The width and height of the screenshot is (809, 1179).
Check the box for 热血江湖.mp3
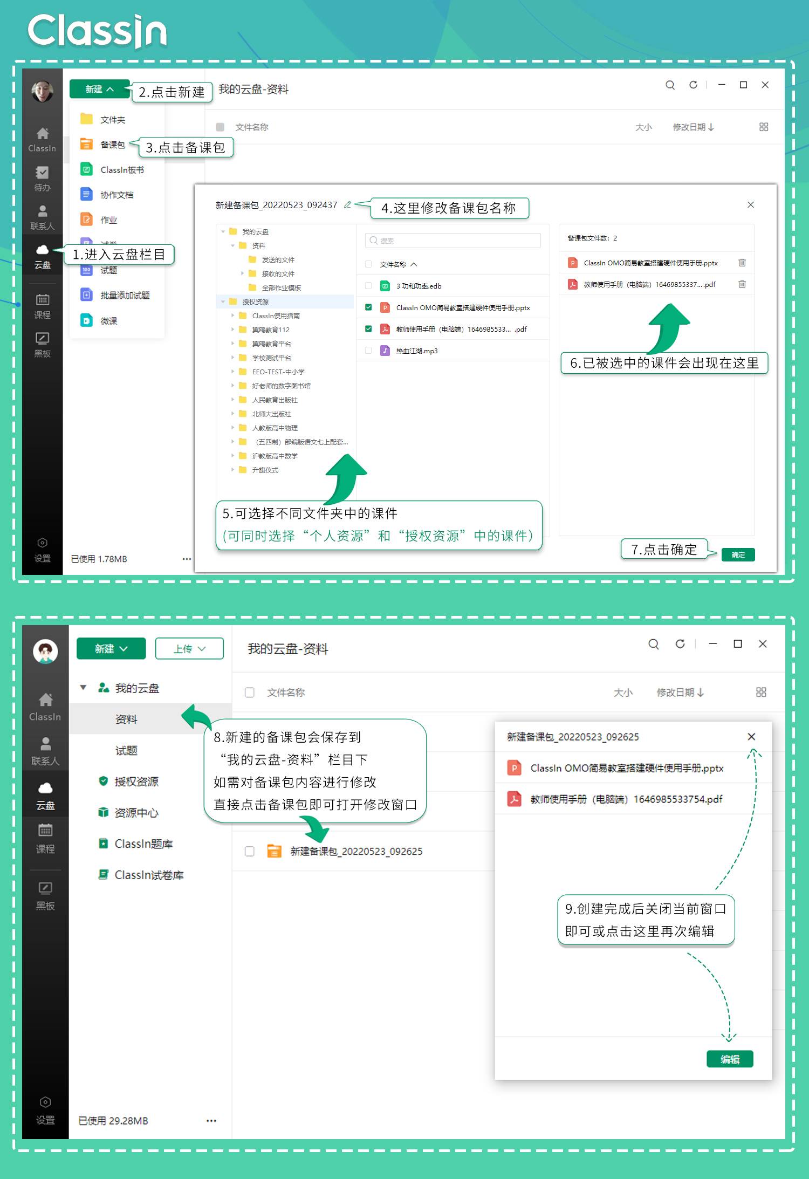pyautogui.click(x=368, y=351)
